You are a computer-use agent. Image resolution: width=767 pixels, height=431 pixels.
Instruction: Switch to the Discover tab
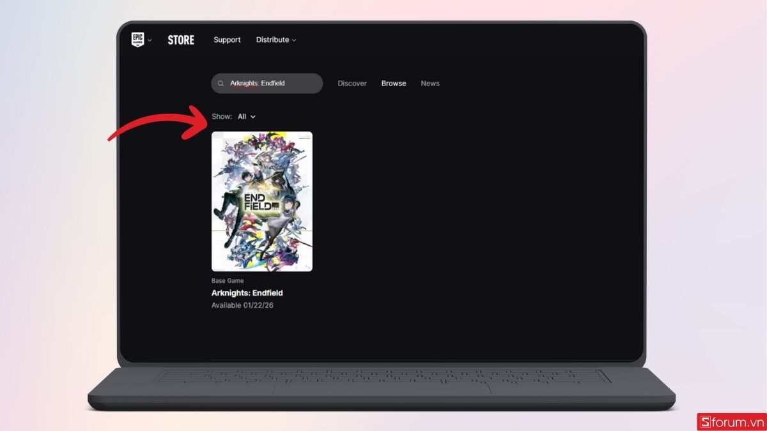pyautogui.click(x=352, y=84)
